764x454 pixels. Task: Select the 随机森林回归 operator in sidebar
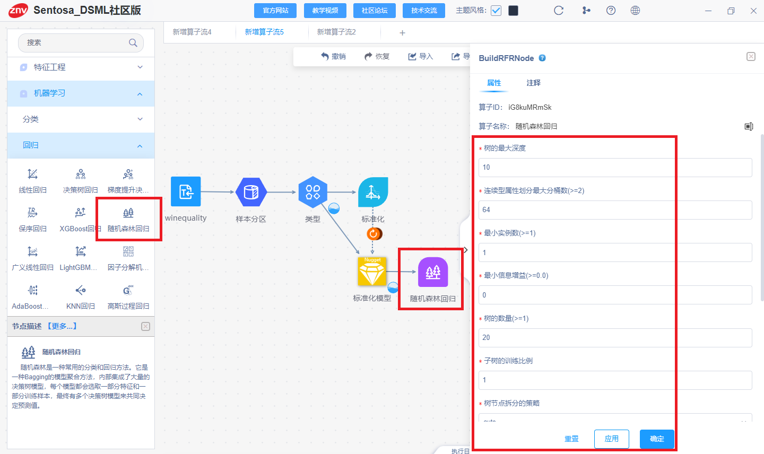128,219
